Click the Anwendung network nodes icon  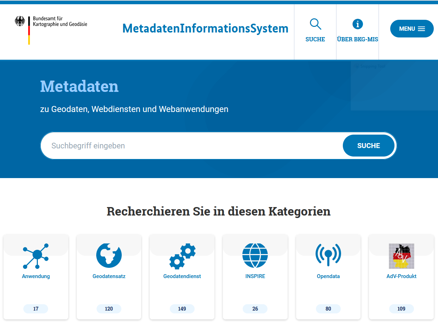click(36, 256)
